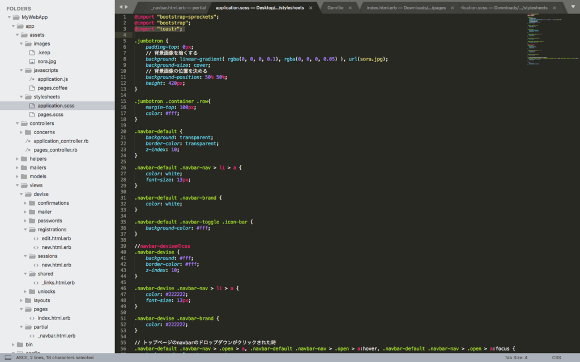Click the passwords folder icon
Viewport: 580px width, 362px height.
[32, 221]
